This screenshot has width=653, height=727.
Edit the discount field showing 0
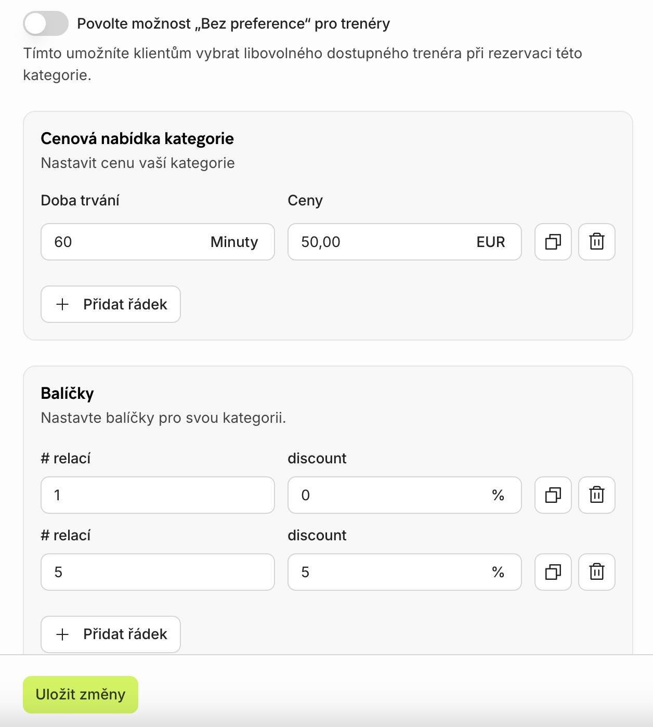coord(385,495)
